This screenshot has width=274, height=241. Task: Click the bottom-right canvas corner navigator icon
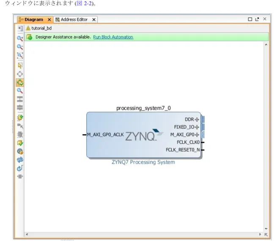266,235
